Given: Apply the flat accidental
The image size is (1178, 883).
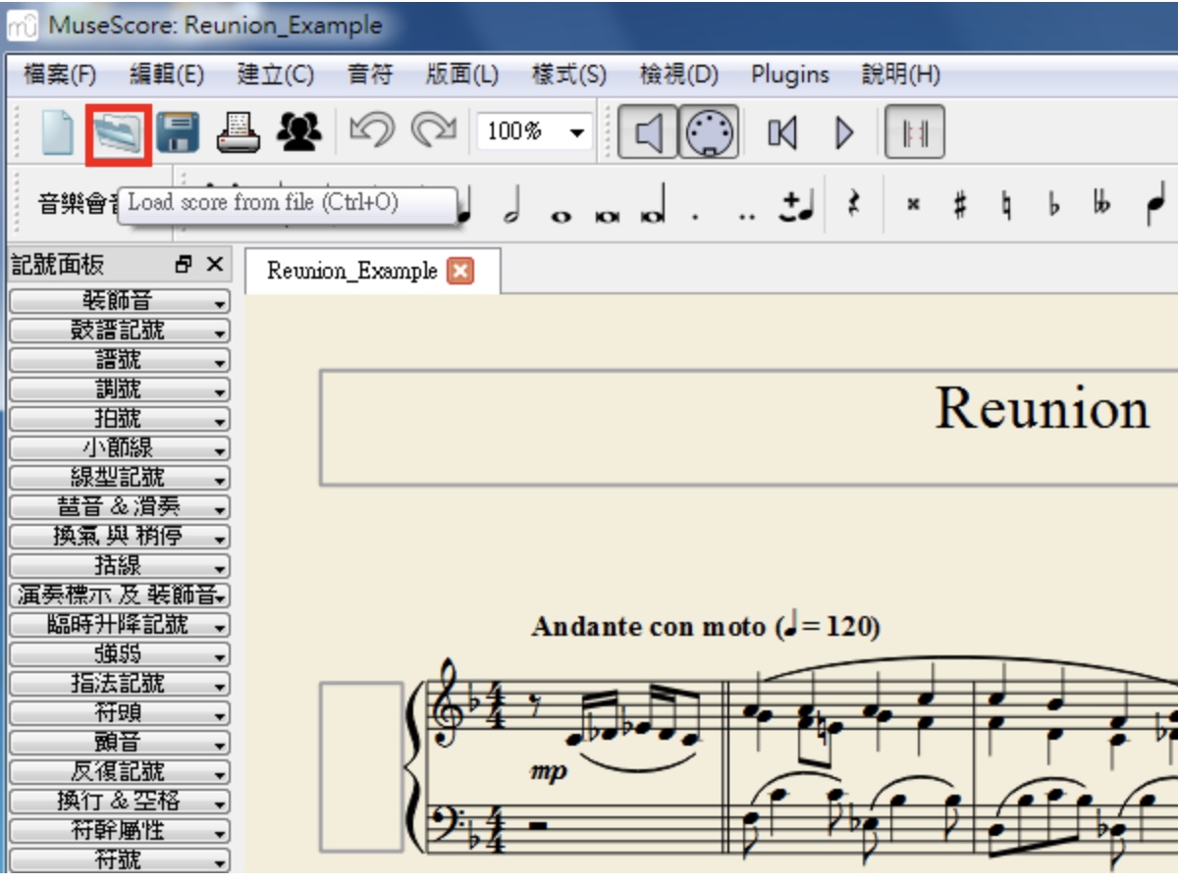Looking at the screenshot, I should point(1054,205).
